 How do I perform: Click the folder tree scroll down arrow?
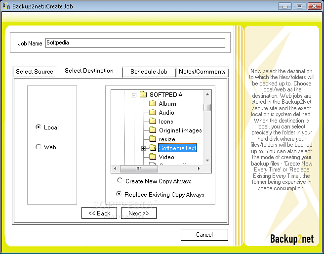coord(207,161)
